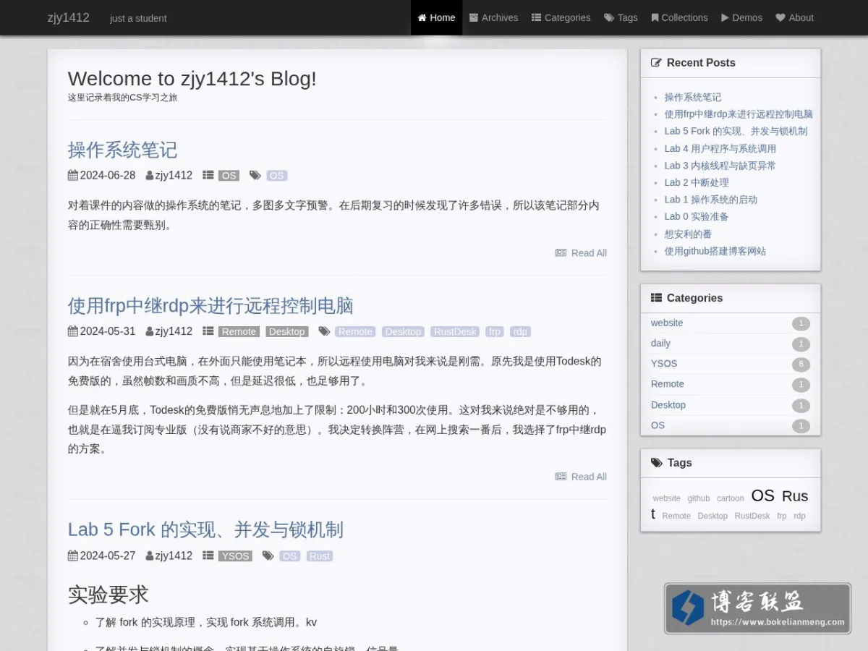The height and width of the screenshot is (651, 868).
Task: Click the github tag in tag cloud
Action: click(699, 498)
